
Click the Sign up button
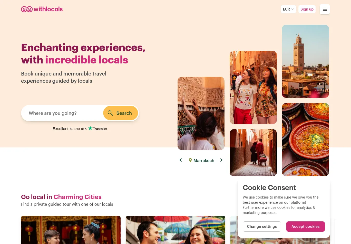point(307,9)
